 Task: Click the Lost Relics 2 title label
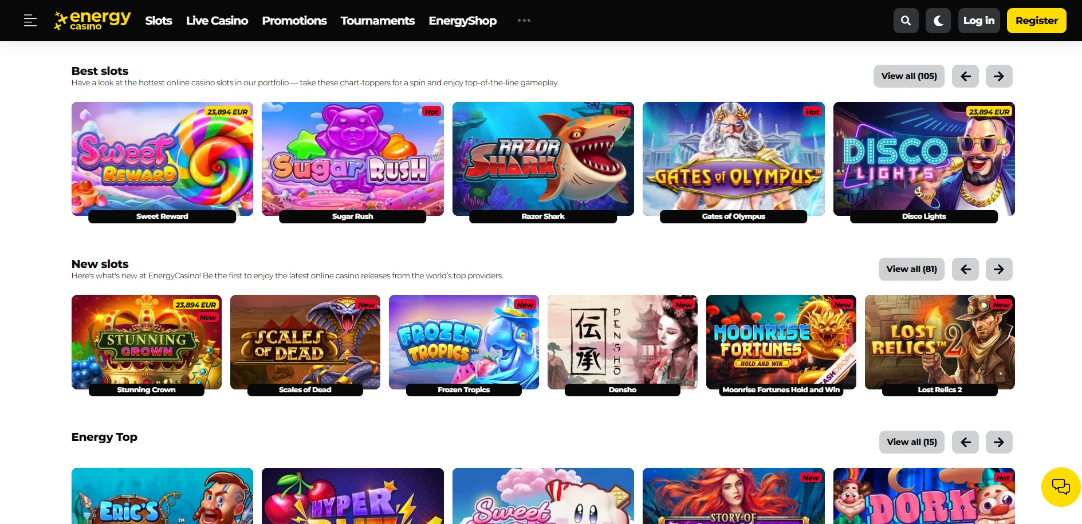tap(940, 390)
